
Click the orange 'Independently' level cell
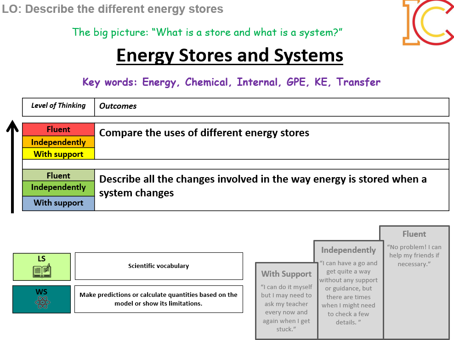pos(58,142)
